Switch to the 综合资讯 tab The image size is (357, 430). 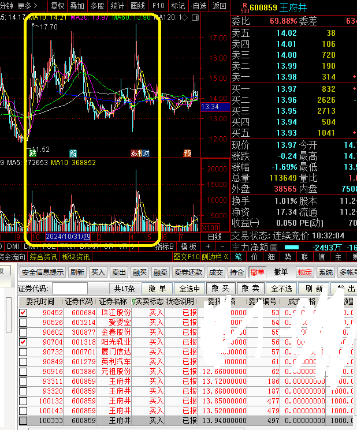pyautogui.click(x=43, y=257)
